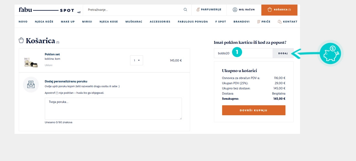This screenshot has width=356, height=161.
Task: Open the Kontakt link
Action: [x=287, y=22]
